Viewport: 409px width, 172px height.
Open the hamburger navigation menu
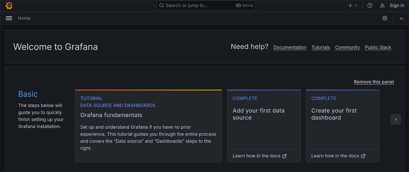[9, 18]
